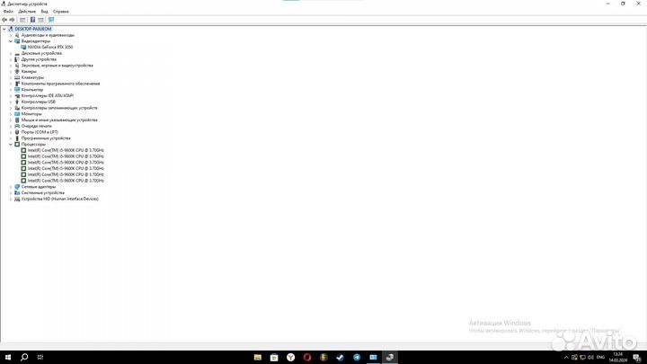Expand the Клавиатуры category arrow
This screenshot has height=364, width=647.
[11, 77]
